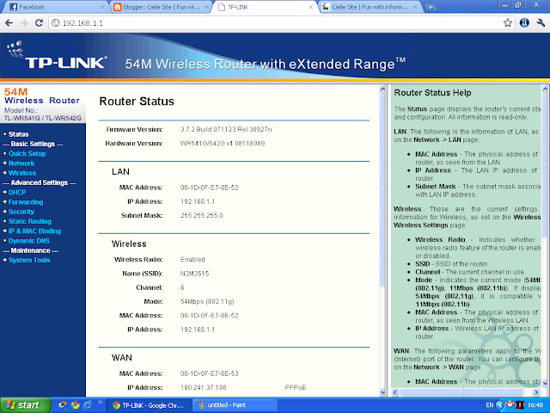Click the TP-LINK logo in banner
The width and height of the screenshot is (550, 413).
[56, 56]
